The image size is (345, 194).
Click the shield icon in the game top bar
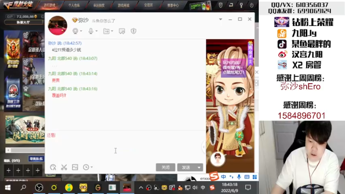coord(220,5)
